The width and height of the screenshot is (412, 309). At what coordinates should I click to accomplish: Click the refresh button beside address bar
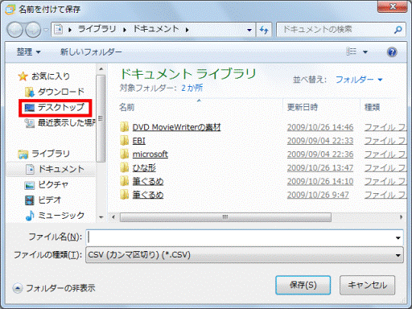pos(264,30)
